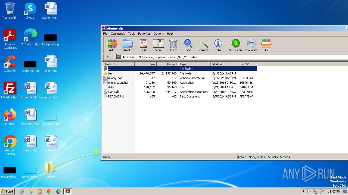
Task: Sort by the Name column header
Action: pos(119,64)
